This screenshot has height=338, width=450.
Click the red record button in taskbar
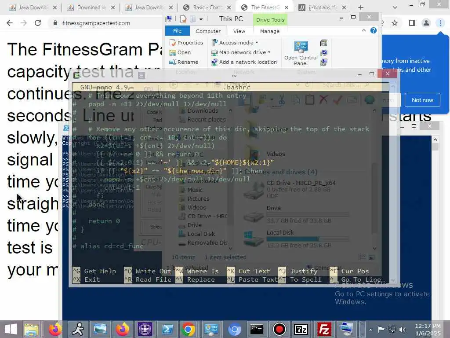(279, 329)
